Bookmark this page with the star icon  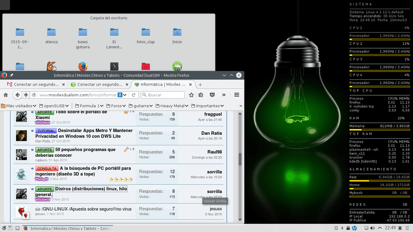coord(191,95)
